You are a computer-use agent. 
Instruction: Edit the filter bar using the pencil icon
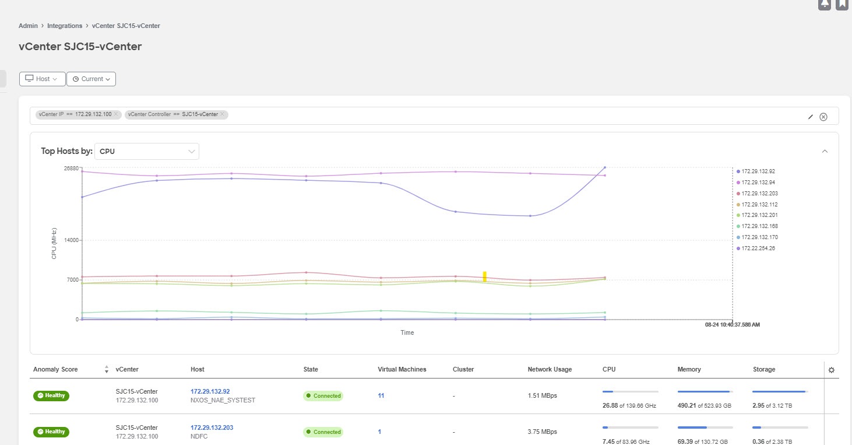(810, 117)
